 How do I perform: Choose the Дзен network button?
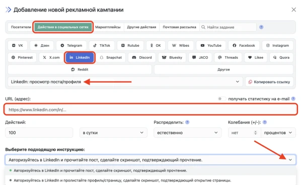pos(42,45)
